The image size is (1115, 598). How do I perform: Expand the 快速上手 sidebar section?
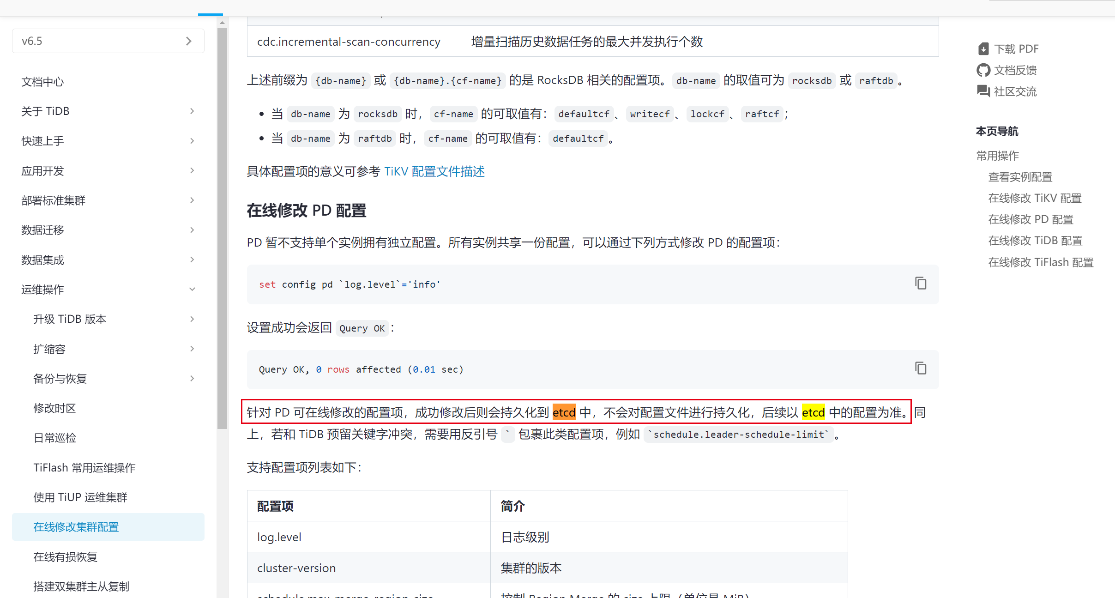(192, 141)
